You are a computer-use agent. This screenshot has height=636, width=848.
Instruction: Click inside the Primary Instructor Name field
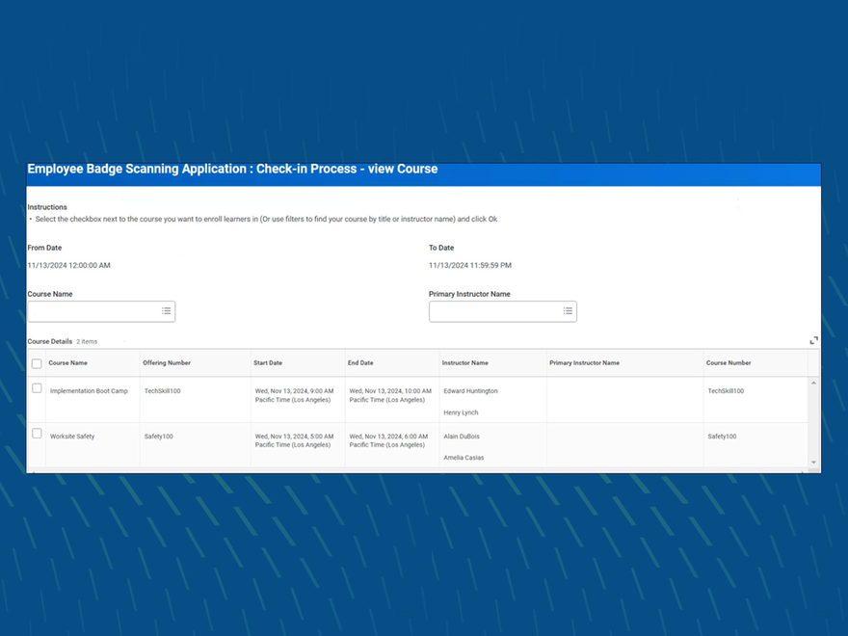[493, 311]
